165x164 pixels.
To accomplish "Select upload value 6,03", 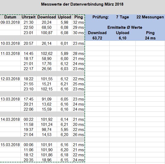I will [65, 69].
